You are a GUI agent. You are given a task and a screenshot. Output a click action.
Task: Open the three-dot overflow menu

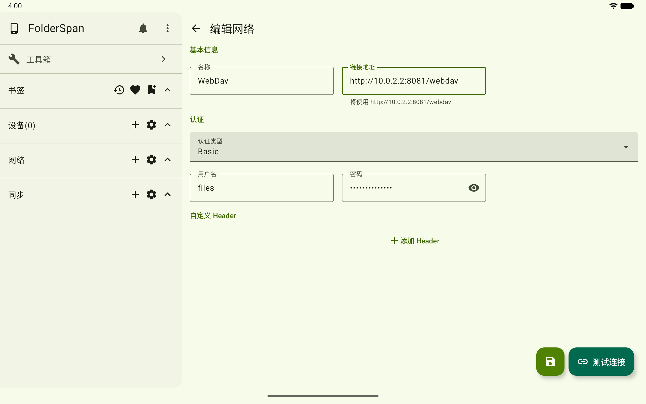(x=167, y=28)
